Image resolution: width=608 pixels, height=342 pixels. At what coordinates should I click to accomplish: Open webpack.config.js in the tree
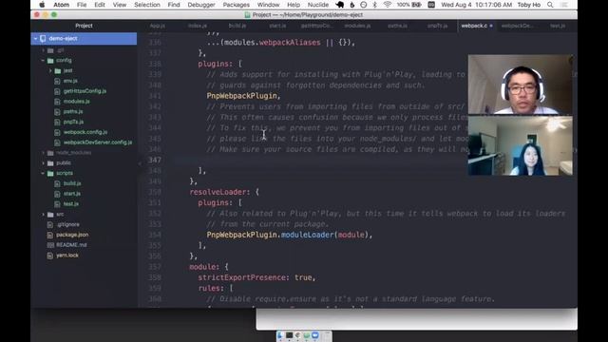pos(85,132)
